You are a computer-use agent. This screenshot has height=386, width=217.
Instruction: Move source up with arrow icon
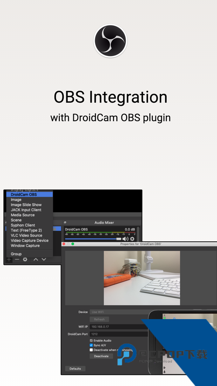click(36, 259)
